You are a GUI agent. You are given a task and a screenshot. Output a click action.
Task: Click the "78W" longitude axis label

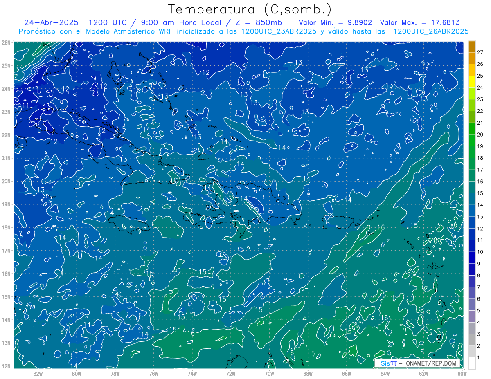point(115,373)
